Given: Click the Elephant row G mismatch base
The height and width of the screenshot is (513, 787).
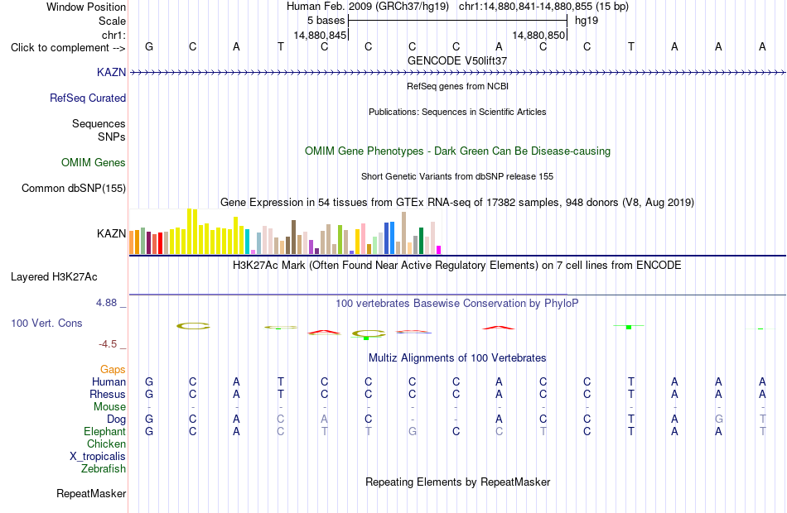Looking at the screenshot, I should click(412, 431).
